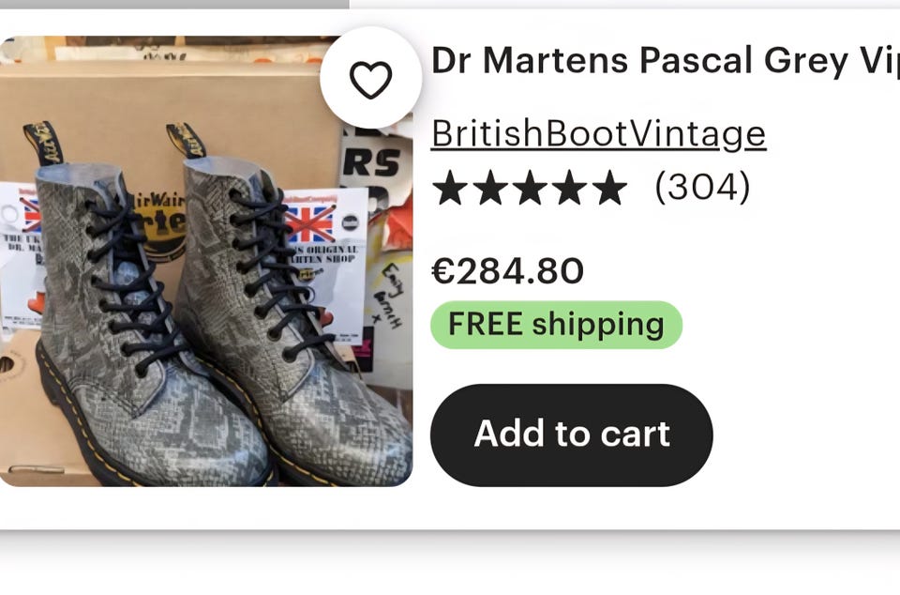Click the third rating star
Image resolution: width=900 pixels, height=595 pixels.
click(530, 188)
